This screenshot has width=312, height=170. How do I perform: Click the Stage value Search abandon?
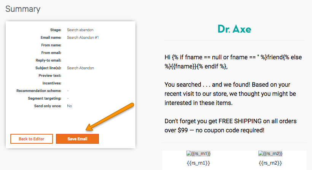pyautogui.click(x=80, y=30)
